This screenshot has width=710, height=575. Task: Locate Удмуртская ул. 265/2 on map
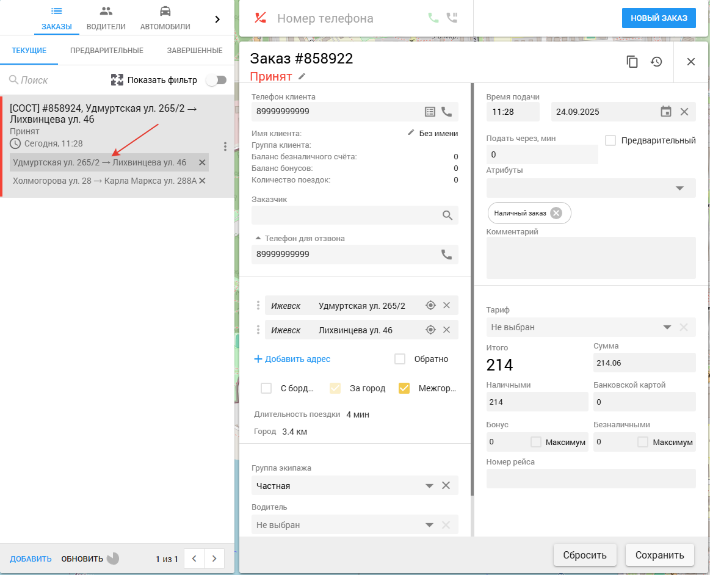430,306
